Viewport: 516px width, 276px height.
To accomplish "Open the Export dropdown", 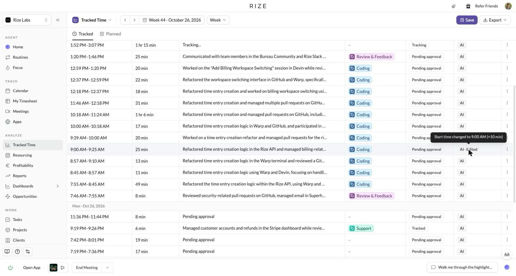I will click(495, 20).
